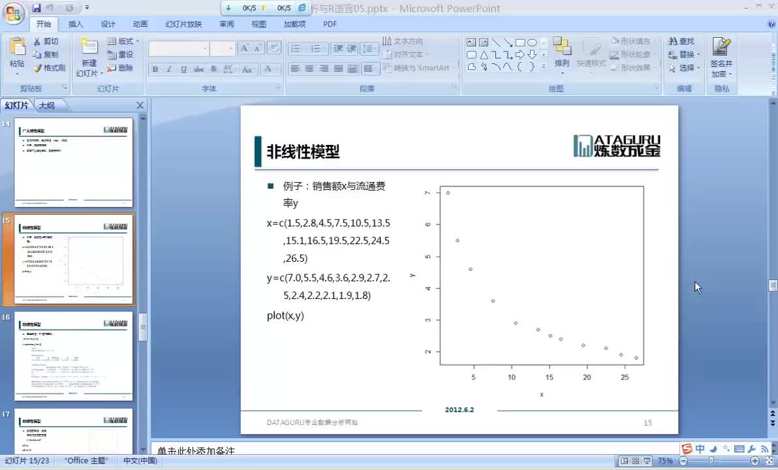Toggle underline formatting

(x=183, y=69)
